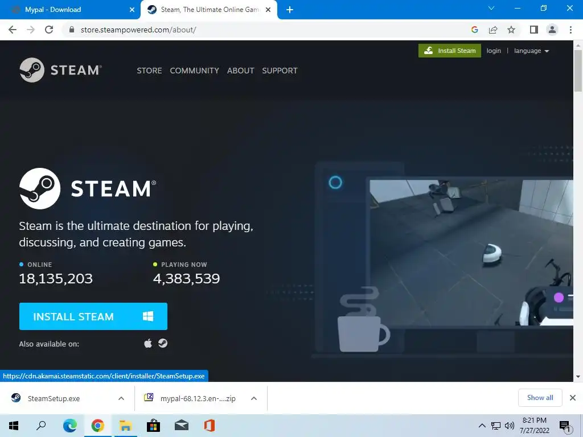Open the notification center icon
The width and height of the screenshot is (583, 437).
tap(565, 426)
